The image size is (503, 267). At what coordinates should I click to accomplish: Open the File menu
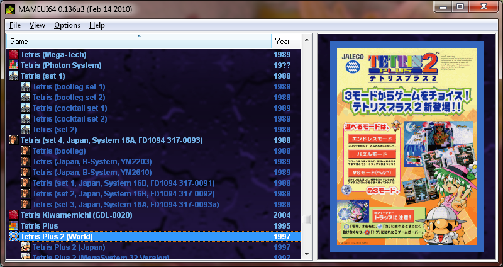tap(15, 25)
